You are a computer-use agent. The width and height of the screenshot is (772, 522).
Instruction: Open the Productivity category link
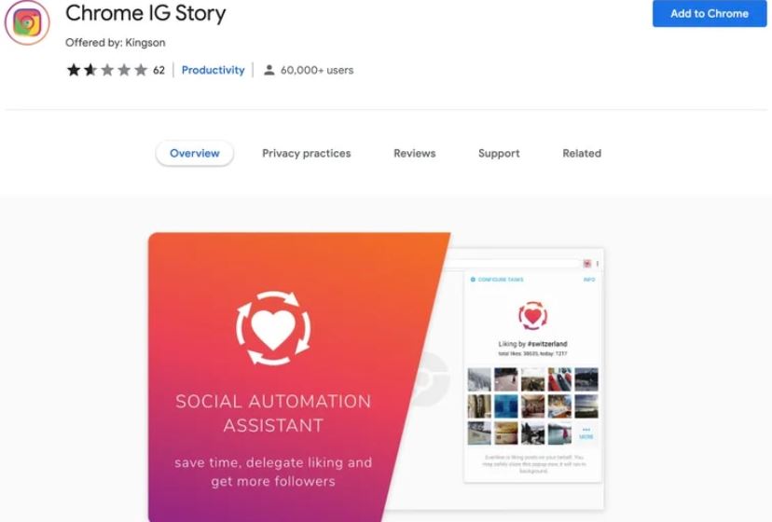213,70
